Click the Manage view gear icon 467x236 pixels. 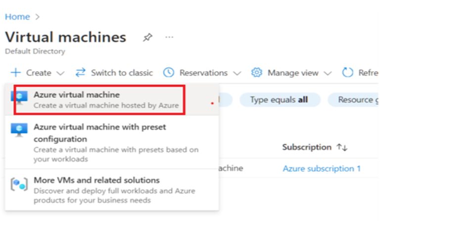tap(256, 73)
